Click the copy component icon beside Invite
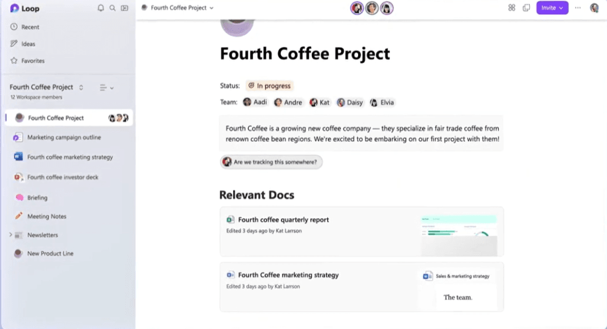The height and width of the screenshot is (329, 607). pyautogui.click(x=526, y=8)
